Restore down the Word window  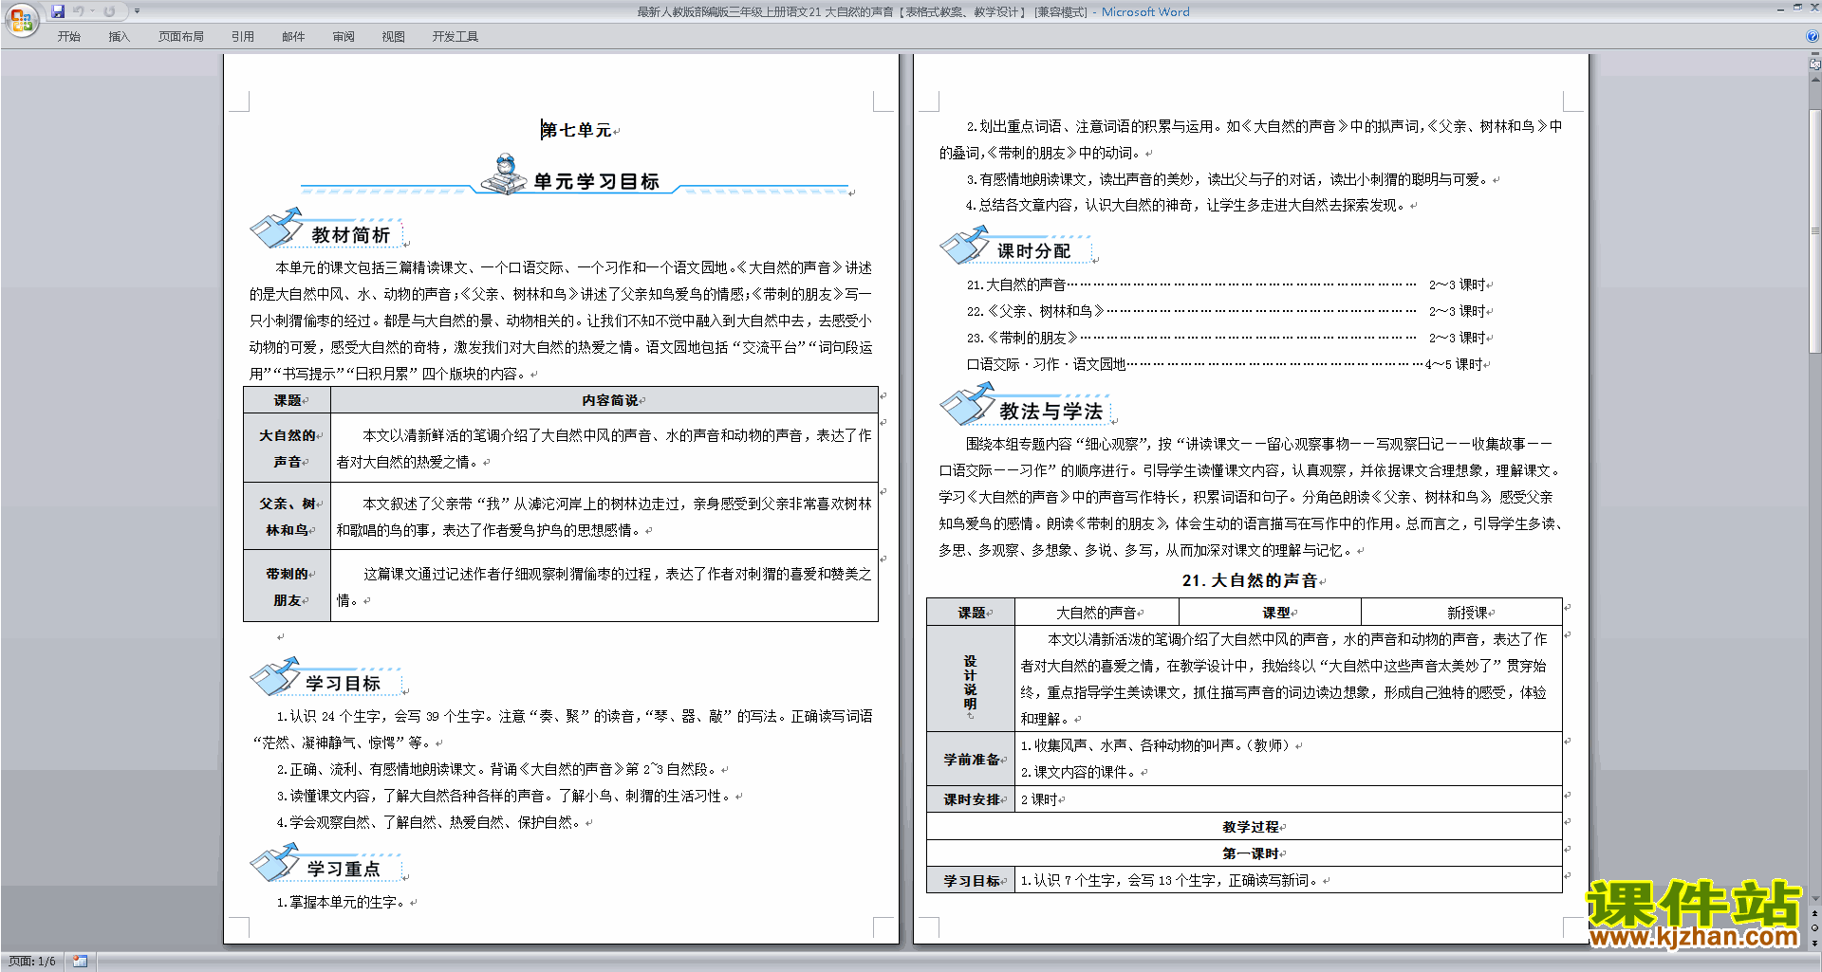point(1797,8)
